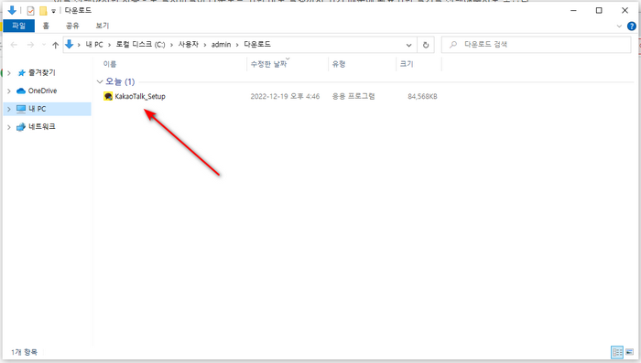Go up one folder level

[x=56, y=45]
